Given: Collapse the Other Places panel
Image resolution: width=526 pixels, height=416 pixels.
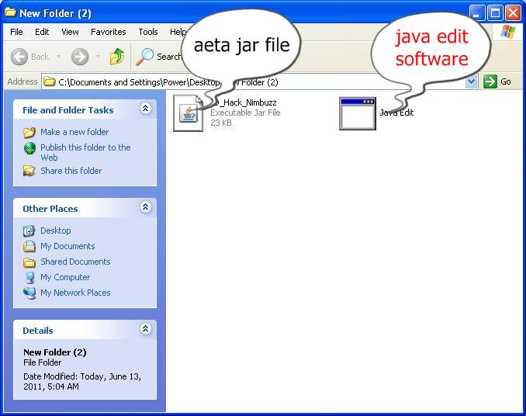Looking at the screenshot, I should coord(146,207).
